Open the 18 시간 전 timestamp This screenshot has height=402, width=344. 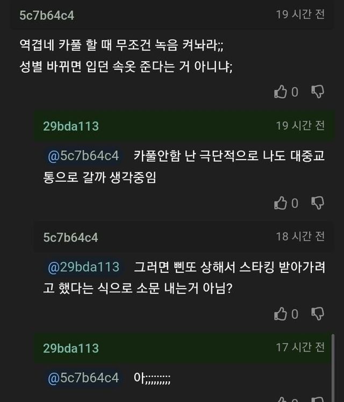coord(300,236)
